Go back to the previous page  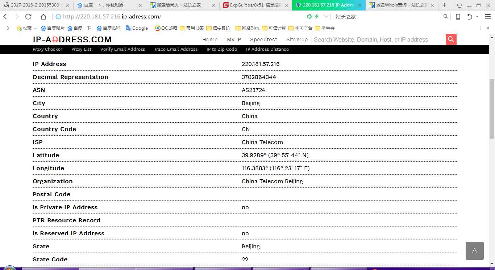tap(5, 17)
